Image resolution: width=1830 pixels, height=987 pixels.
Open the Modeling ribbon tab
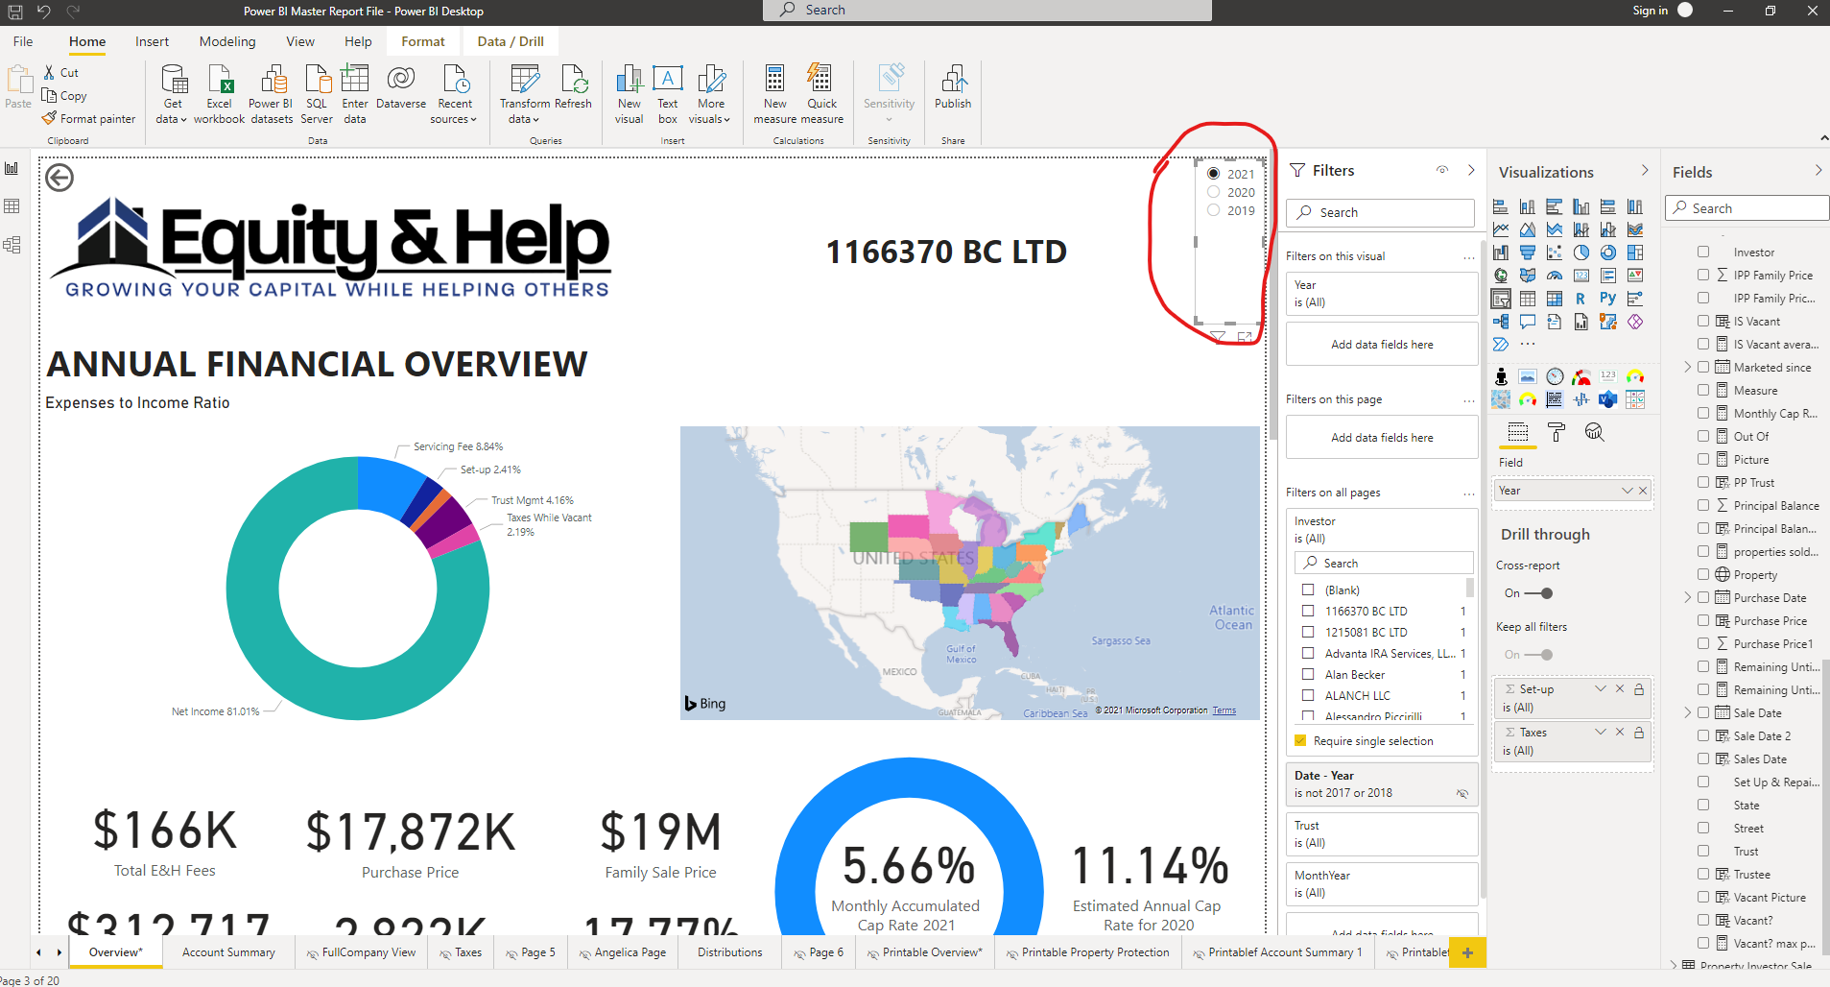pyautogui.click(x=227, y=41)
